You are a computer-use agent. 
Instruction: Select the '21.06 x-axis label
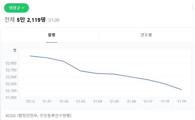pyautogui.click(x=131, y=101)
